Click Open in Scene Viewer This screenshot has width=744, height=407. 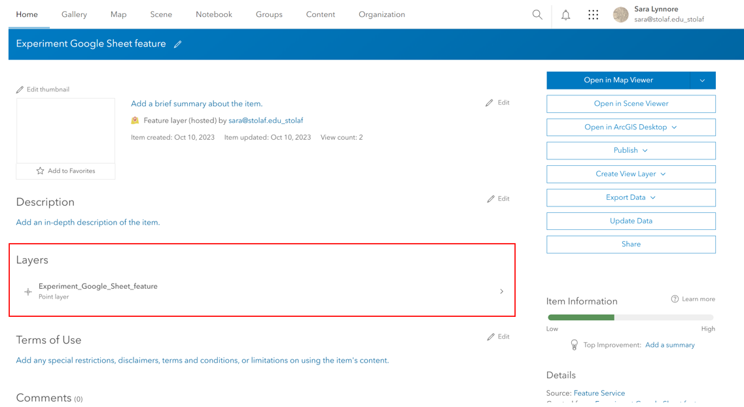[631, 104]
